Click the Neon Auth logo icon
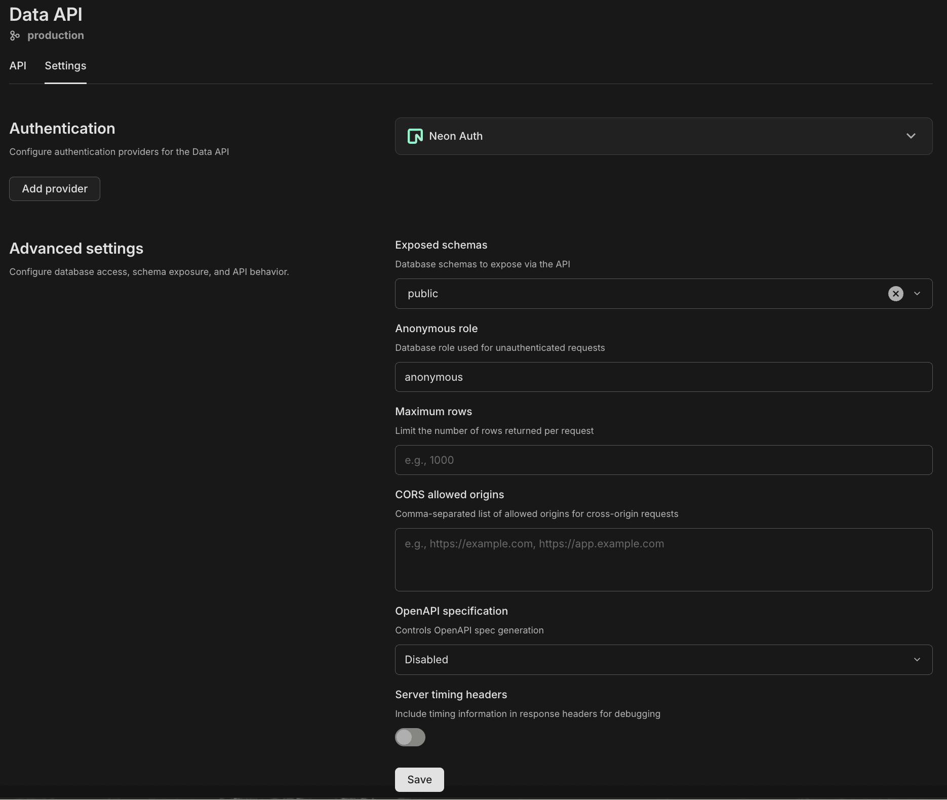 [x=415, y=136]
